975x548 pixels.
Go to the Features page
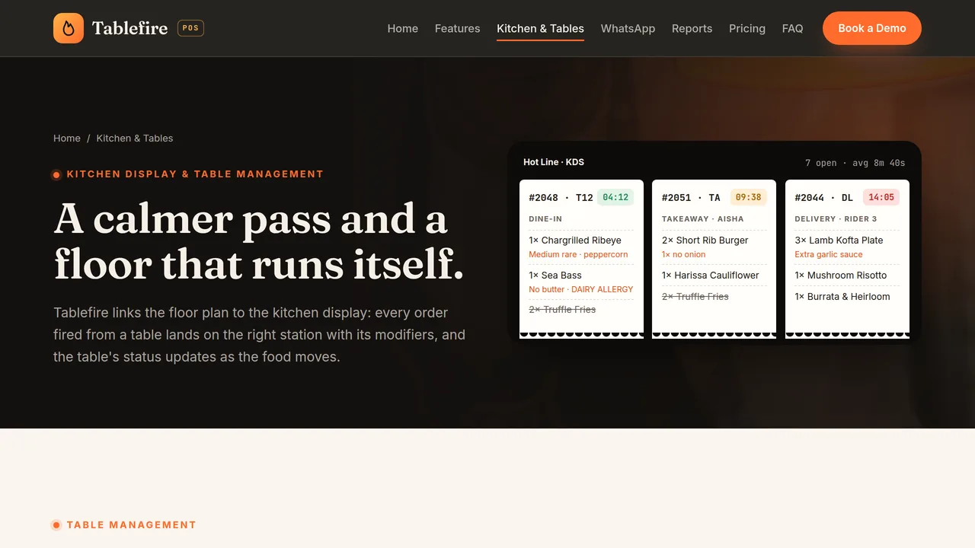tap(457, 28)
